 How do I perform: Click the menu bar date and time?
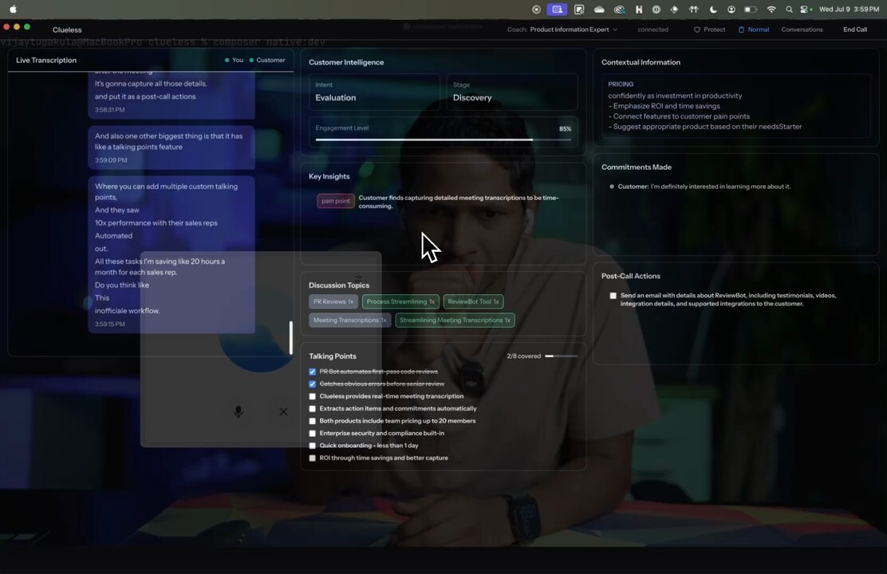[x=850, y=9]
